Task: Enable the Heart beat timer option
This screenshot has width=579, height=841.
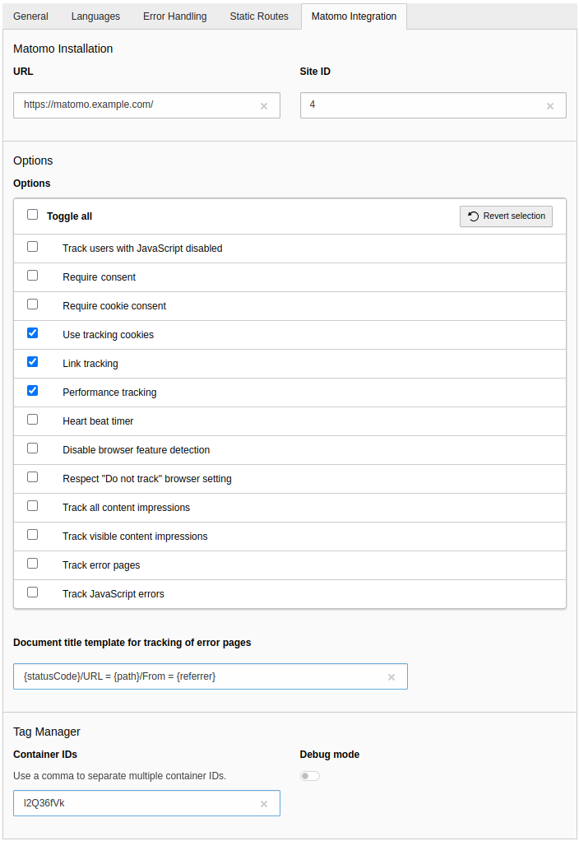Action: tap(33, 420)
